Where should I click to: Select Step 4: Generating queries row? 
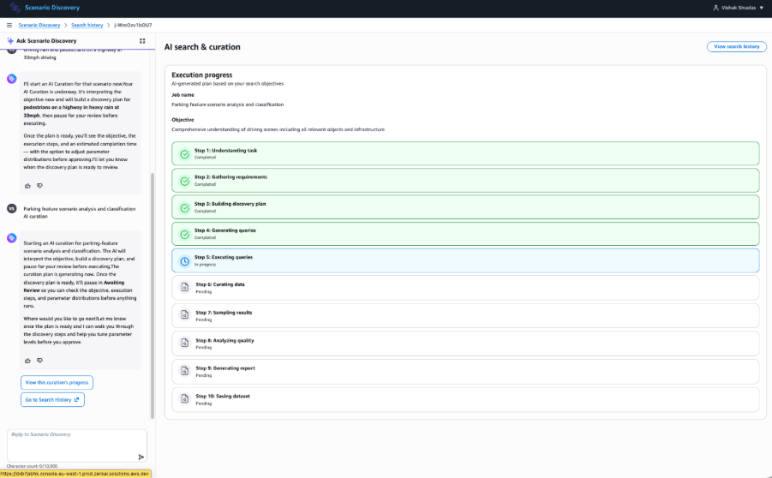tap(465, 233)
